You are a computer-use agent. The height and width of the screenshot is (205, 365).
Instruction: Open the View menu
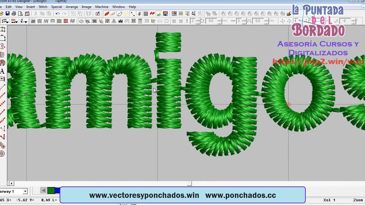tap(19, 7)
